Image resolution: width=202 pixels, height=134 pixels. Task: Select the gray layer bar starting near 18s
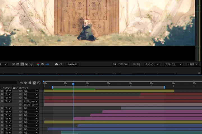point(162,108)
